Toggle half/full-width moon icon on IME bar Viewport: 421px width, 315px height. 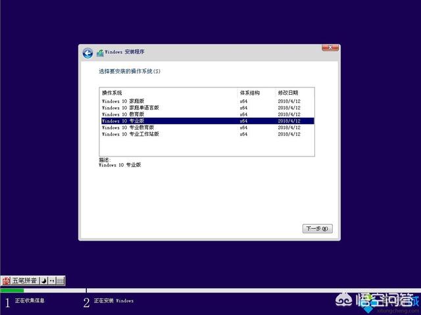[44, 281]
